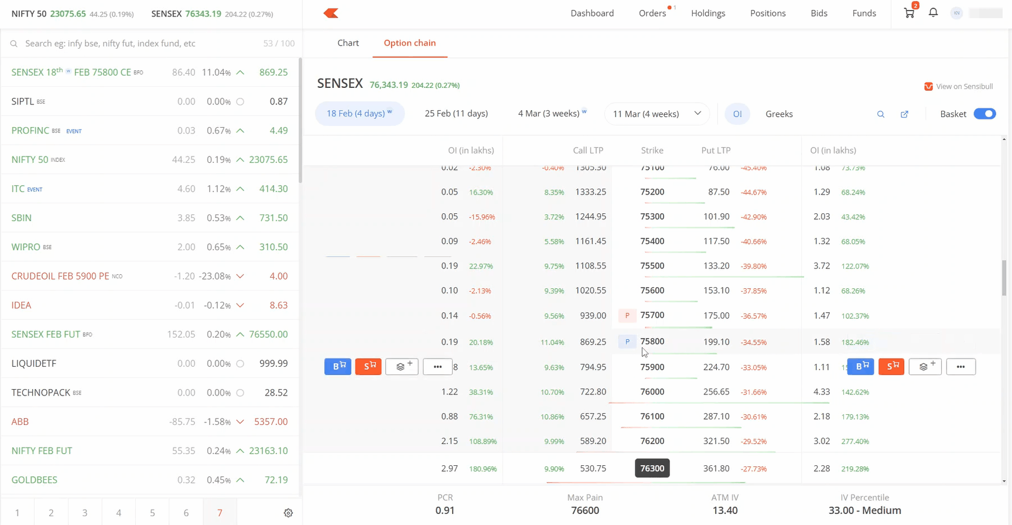Click Call LTP 869.25
The height and width of the screenshot is (525, 1012).
(593, 342)
